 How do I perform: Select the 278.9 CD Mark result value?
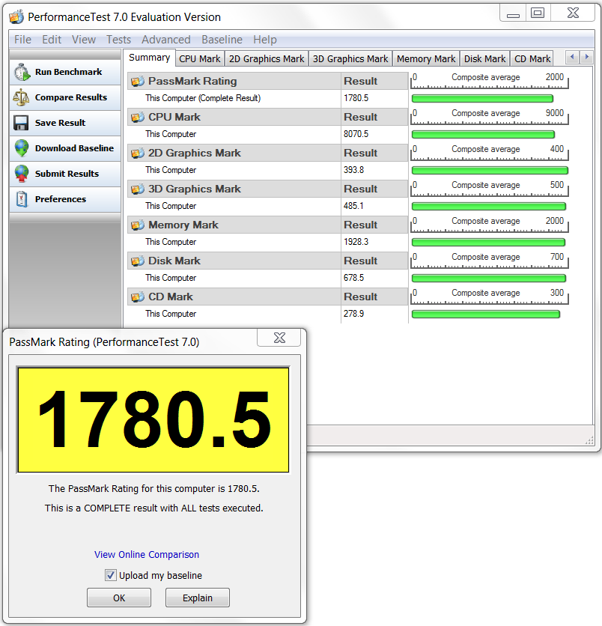[x=353, y=314]
